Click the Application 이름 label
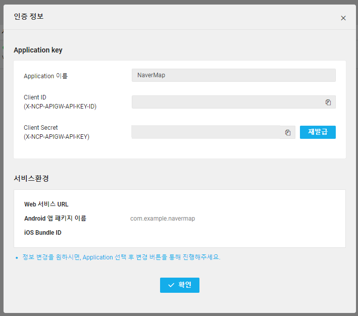Image resolution: width=358 pixels, height=316 pixels. pos(45,76)
